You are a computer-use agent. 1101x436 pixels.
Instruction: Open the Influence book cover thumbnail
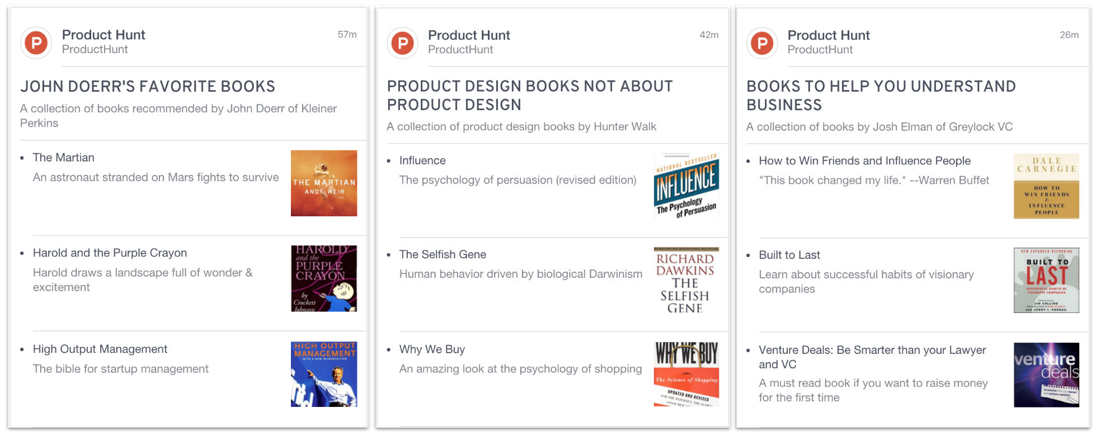[686, 186]
